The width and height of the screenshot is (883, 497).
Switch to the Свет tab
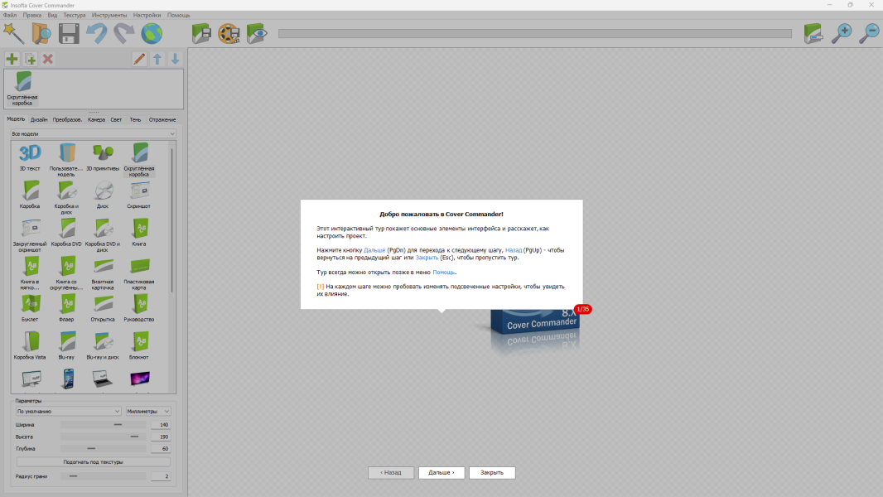[x=116, y=119]
